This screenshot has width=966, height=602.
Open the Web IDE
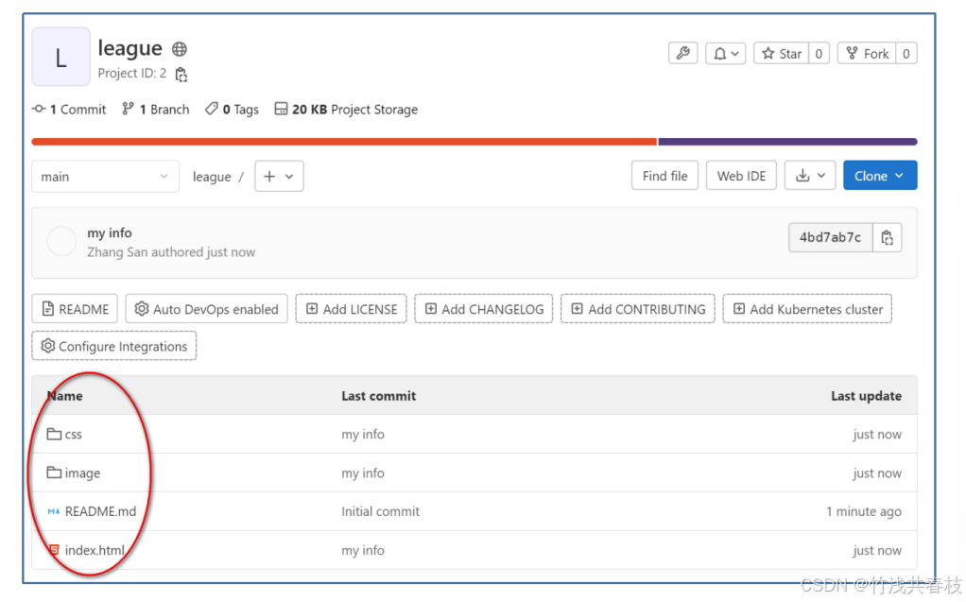tap(741, 176)
